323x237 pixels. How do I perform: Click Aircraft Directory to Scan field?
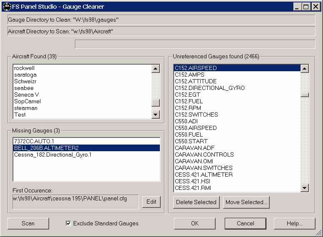coord(161,31)
